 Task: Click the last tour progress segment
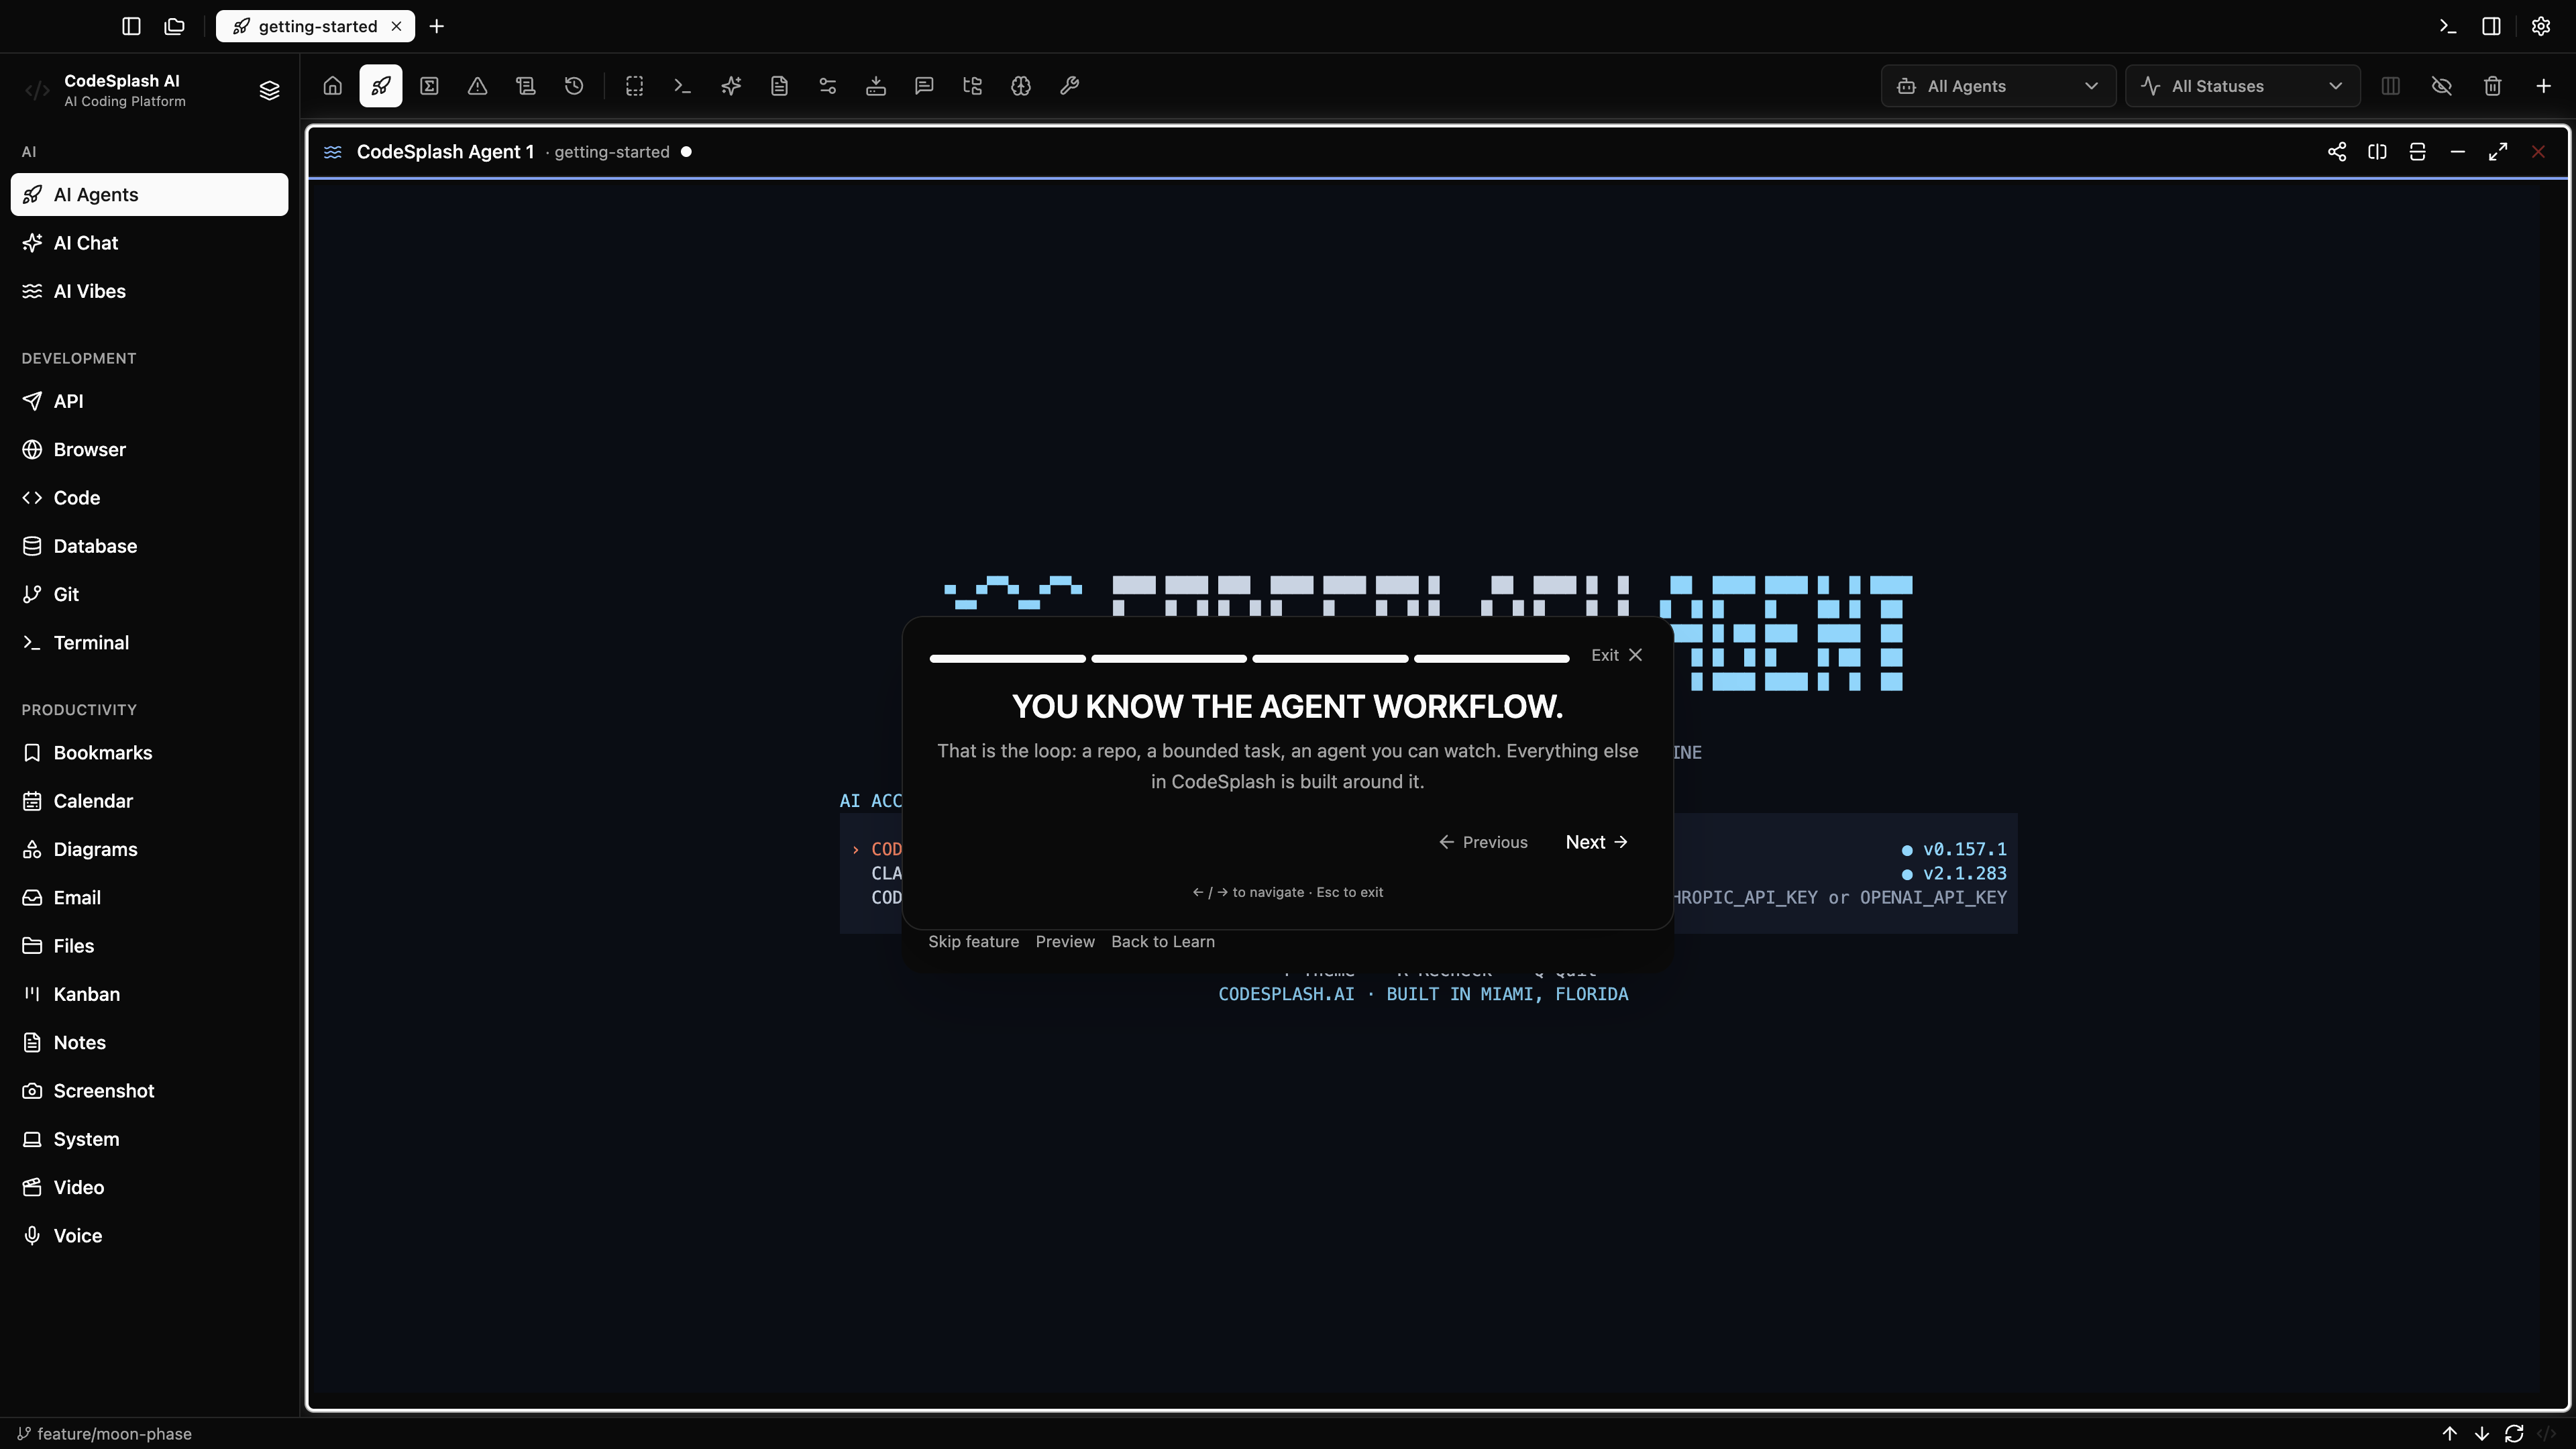(1492, 658)
